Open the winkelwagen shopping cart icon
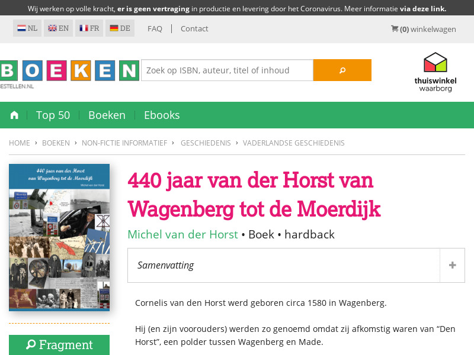The image size is (474, 355). (x=394, y=28)
